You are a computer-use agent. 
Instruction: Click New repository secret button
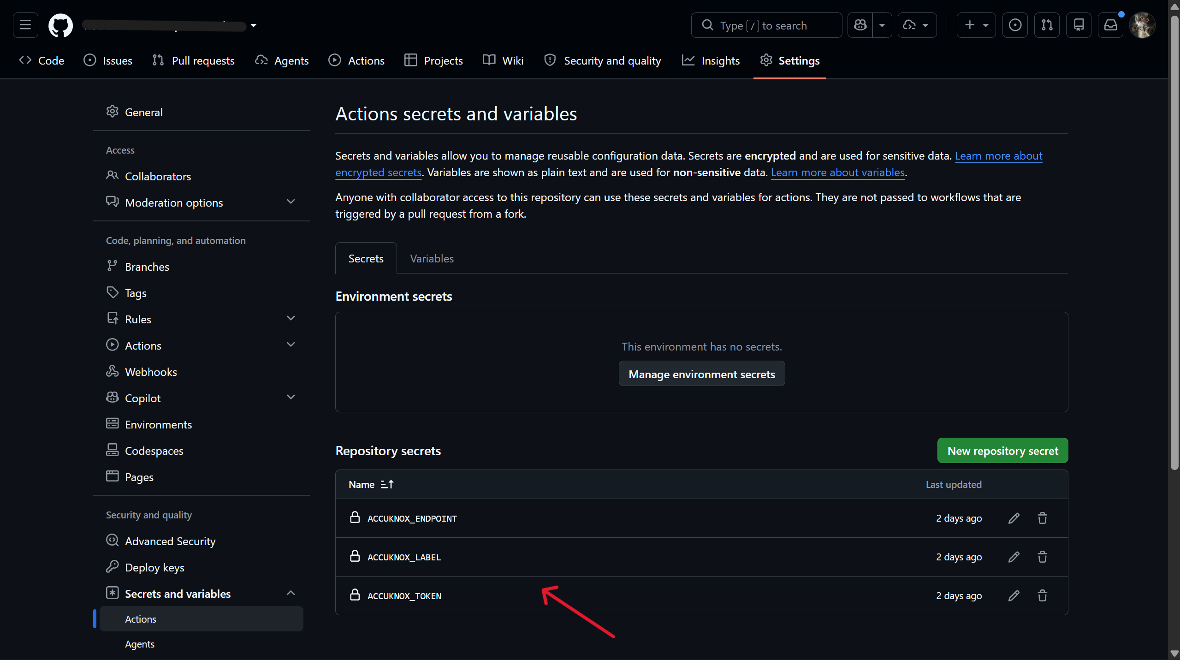[x=1002, y=451]
